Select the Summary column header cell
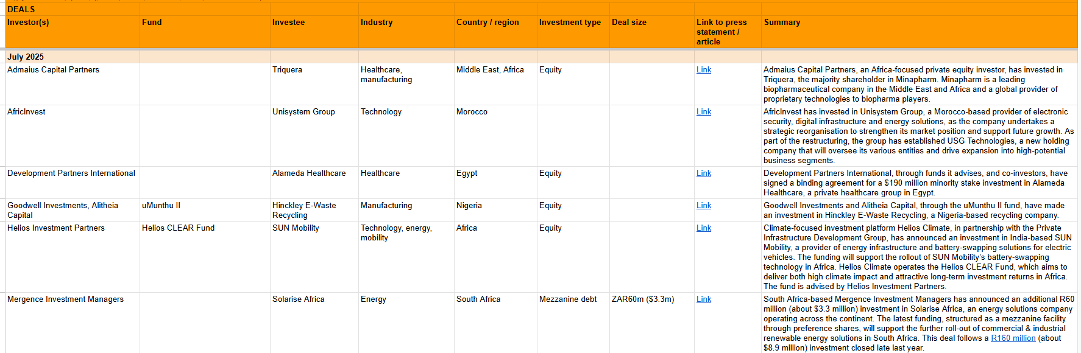 pyautogui.click(x=920, y=32)
